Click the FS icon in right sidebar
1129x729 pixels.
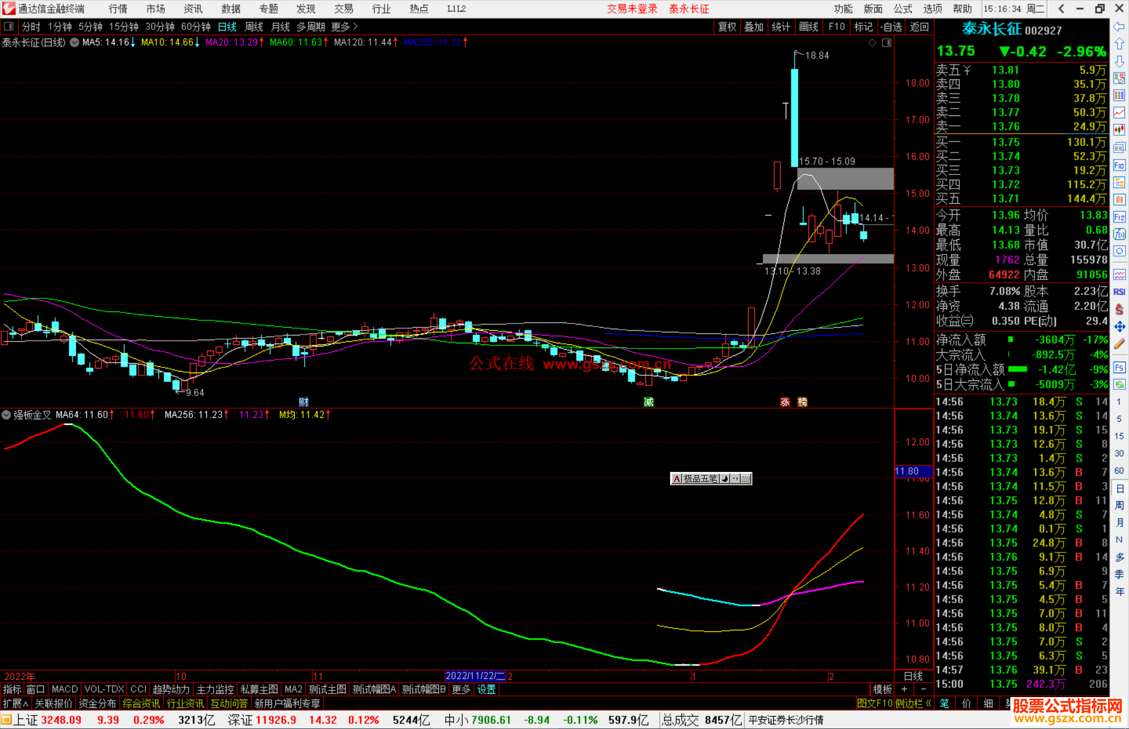(1119, 367)
